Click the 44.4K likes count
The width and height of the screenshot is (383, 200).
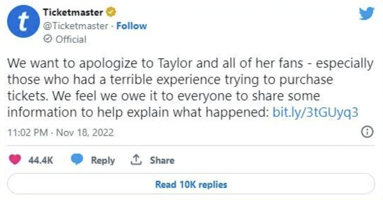pyautogui.click(x=41, y=160)
